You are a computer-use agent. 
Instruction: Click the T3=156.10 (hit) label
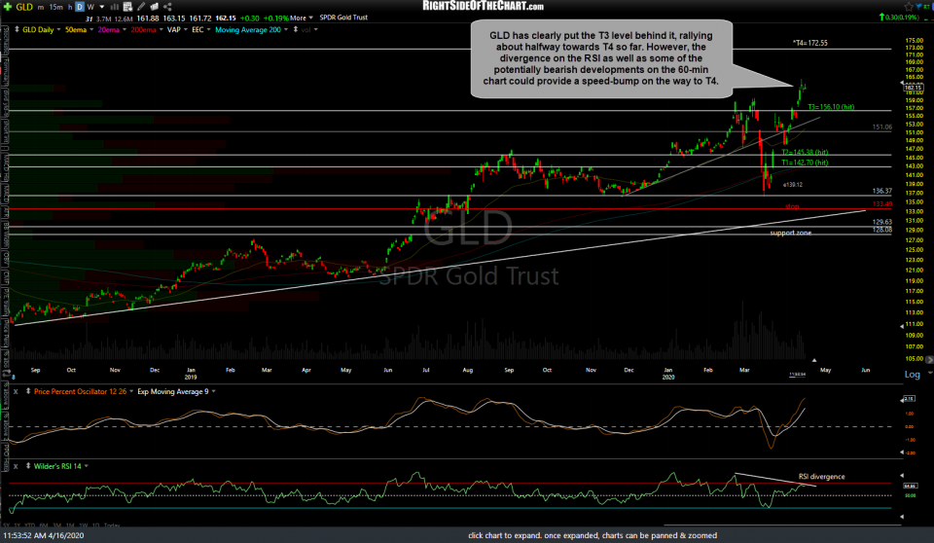tap(831, 107)
